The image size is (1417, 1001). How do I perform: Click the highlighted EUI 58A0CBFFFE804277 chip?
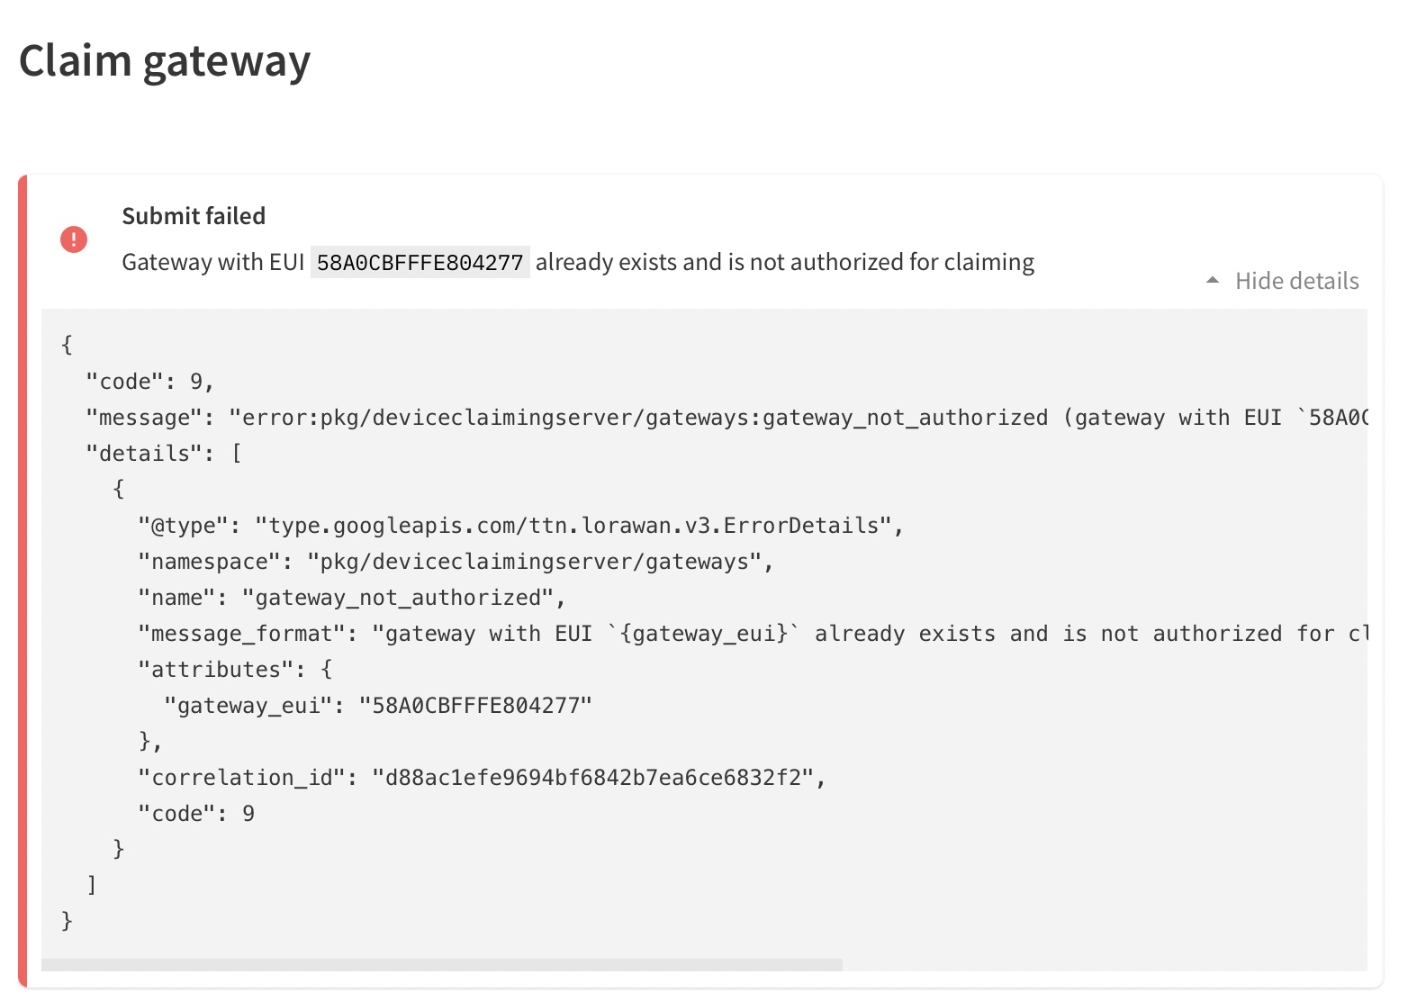tap(420, 262)
